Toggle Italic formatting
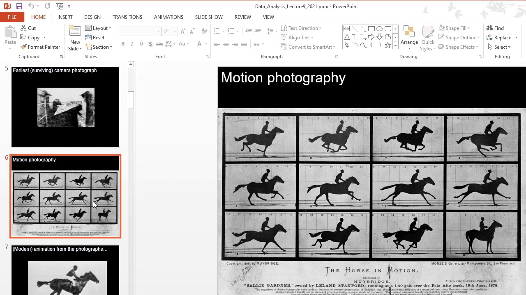The height and width of the screenshot is (295, 526). click(132, 44)
